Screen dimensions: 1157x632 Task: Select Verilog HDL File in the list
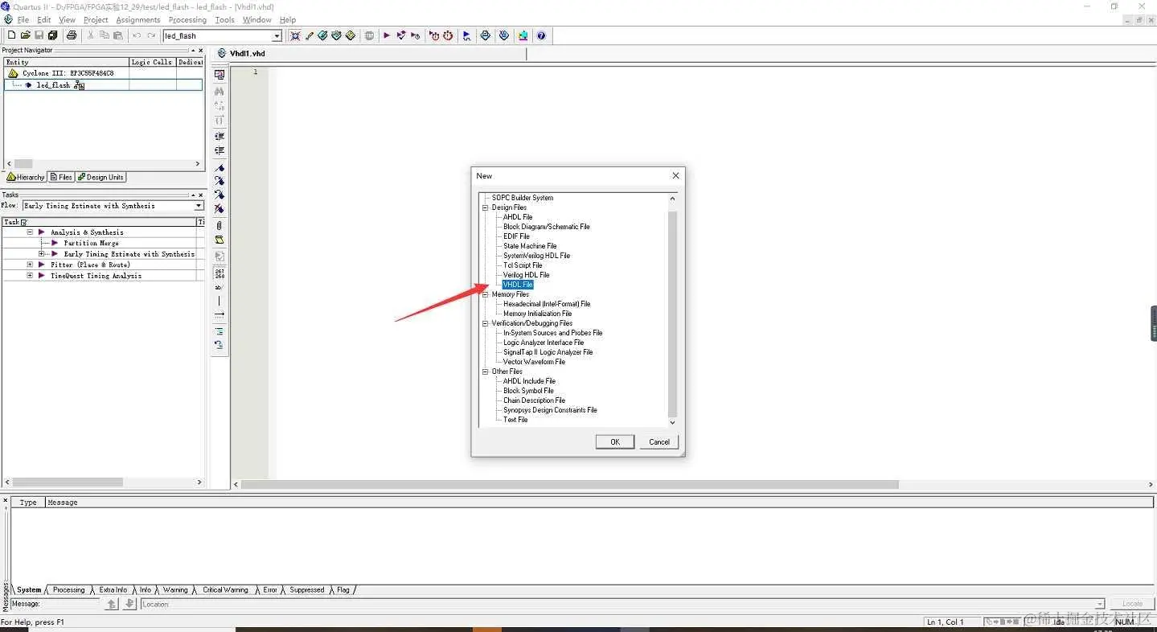(527, 275)
